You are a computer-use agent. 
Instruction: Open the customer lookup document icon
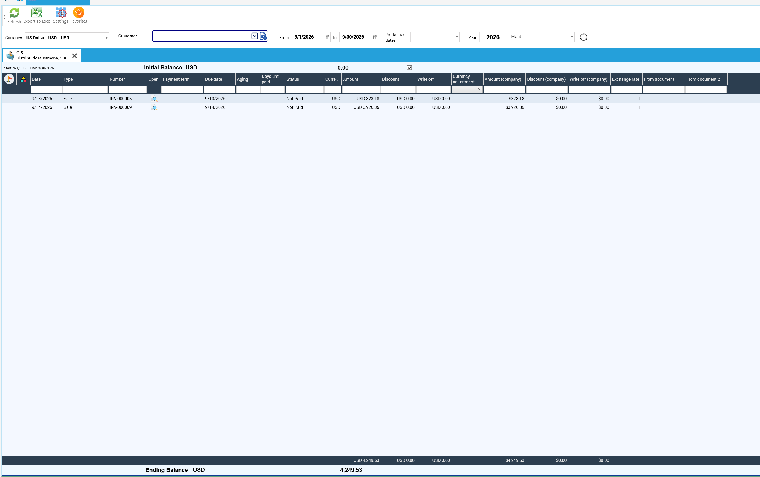[263, 36]
